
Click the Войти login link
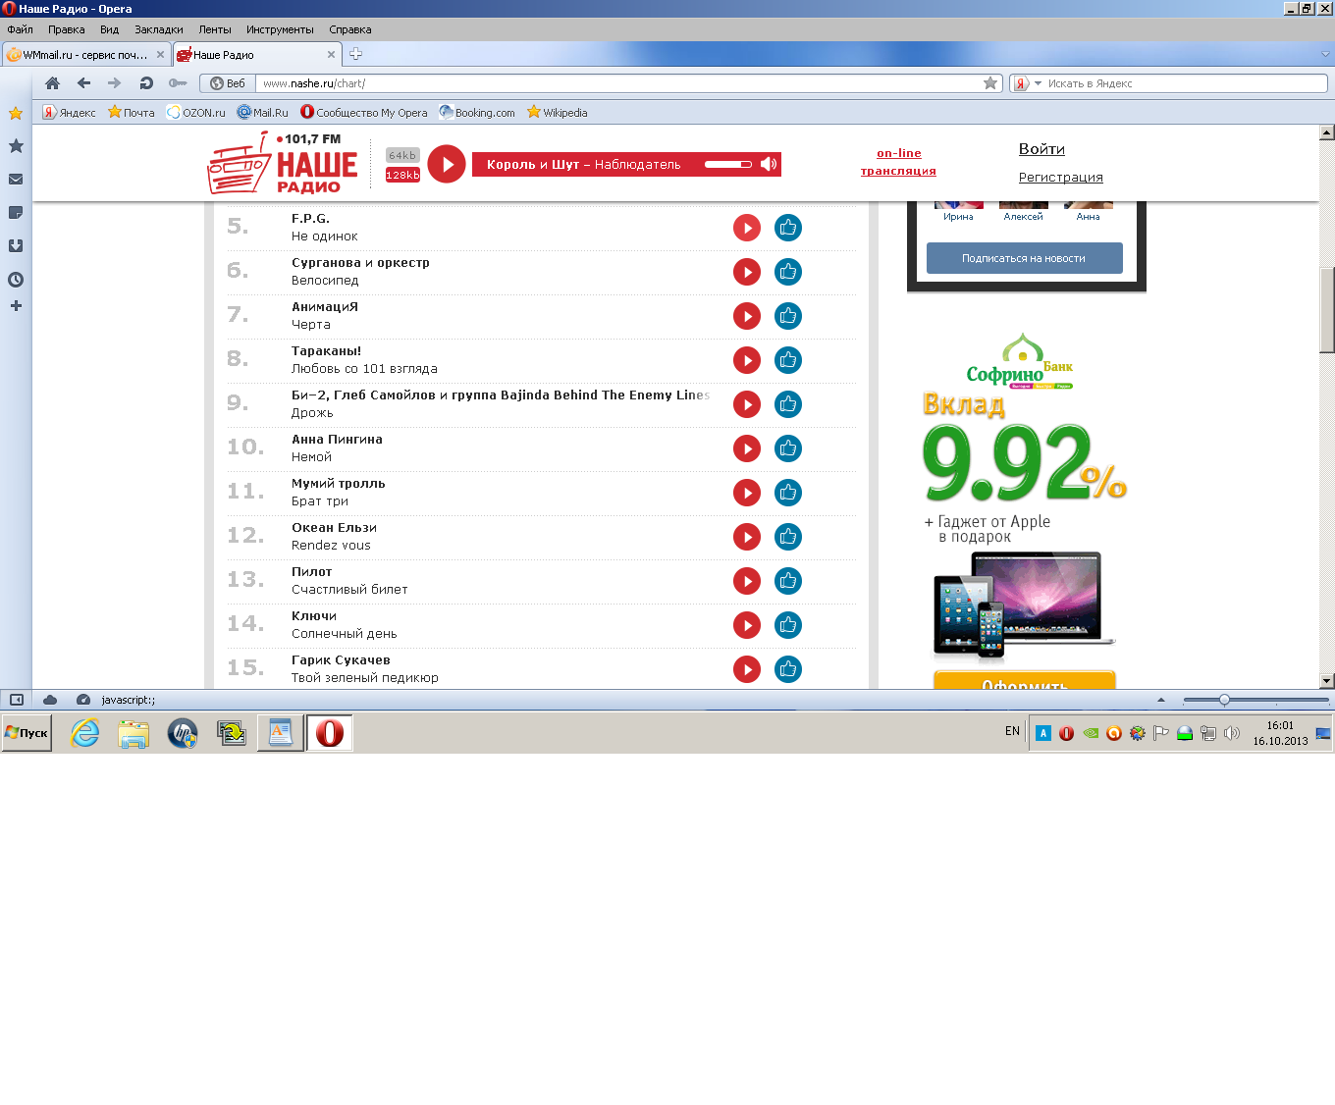point(1041,149)
